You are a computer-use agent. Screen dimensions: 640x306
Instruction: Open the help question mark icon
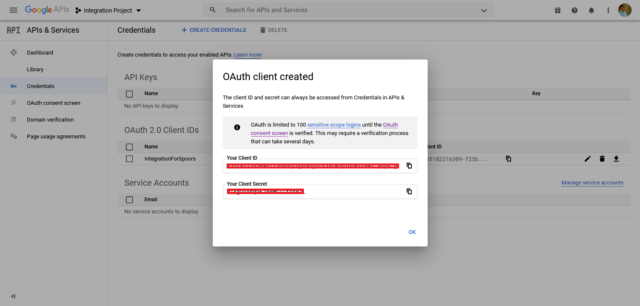pos(575,10)
